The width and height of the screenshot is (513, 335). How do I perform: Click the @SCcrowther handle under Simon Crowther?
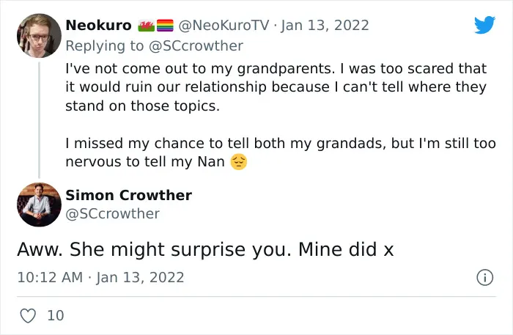pyautogui.click(x=113, y=214)
